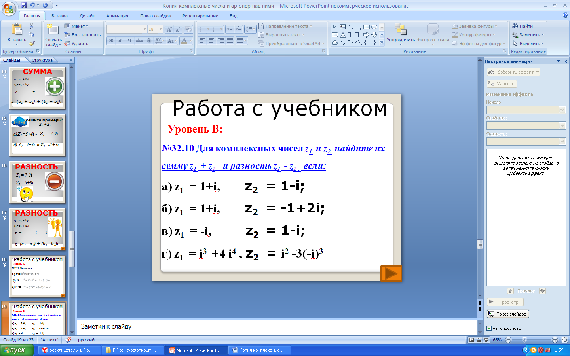Click Восстановить reset slide button

82,35
